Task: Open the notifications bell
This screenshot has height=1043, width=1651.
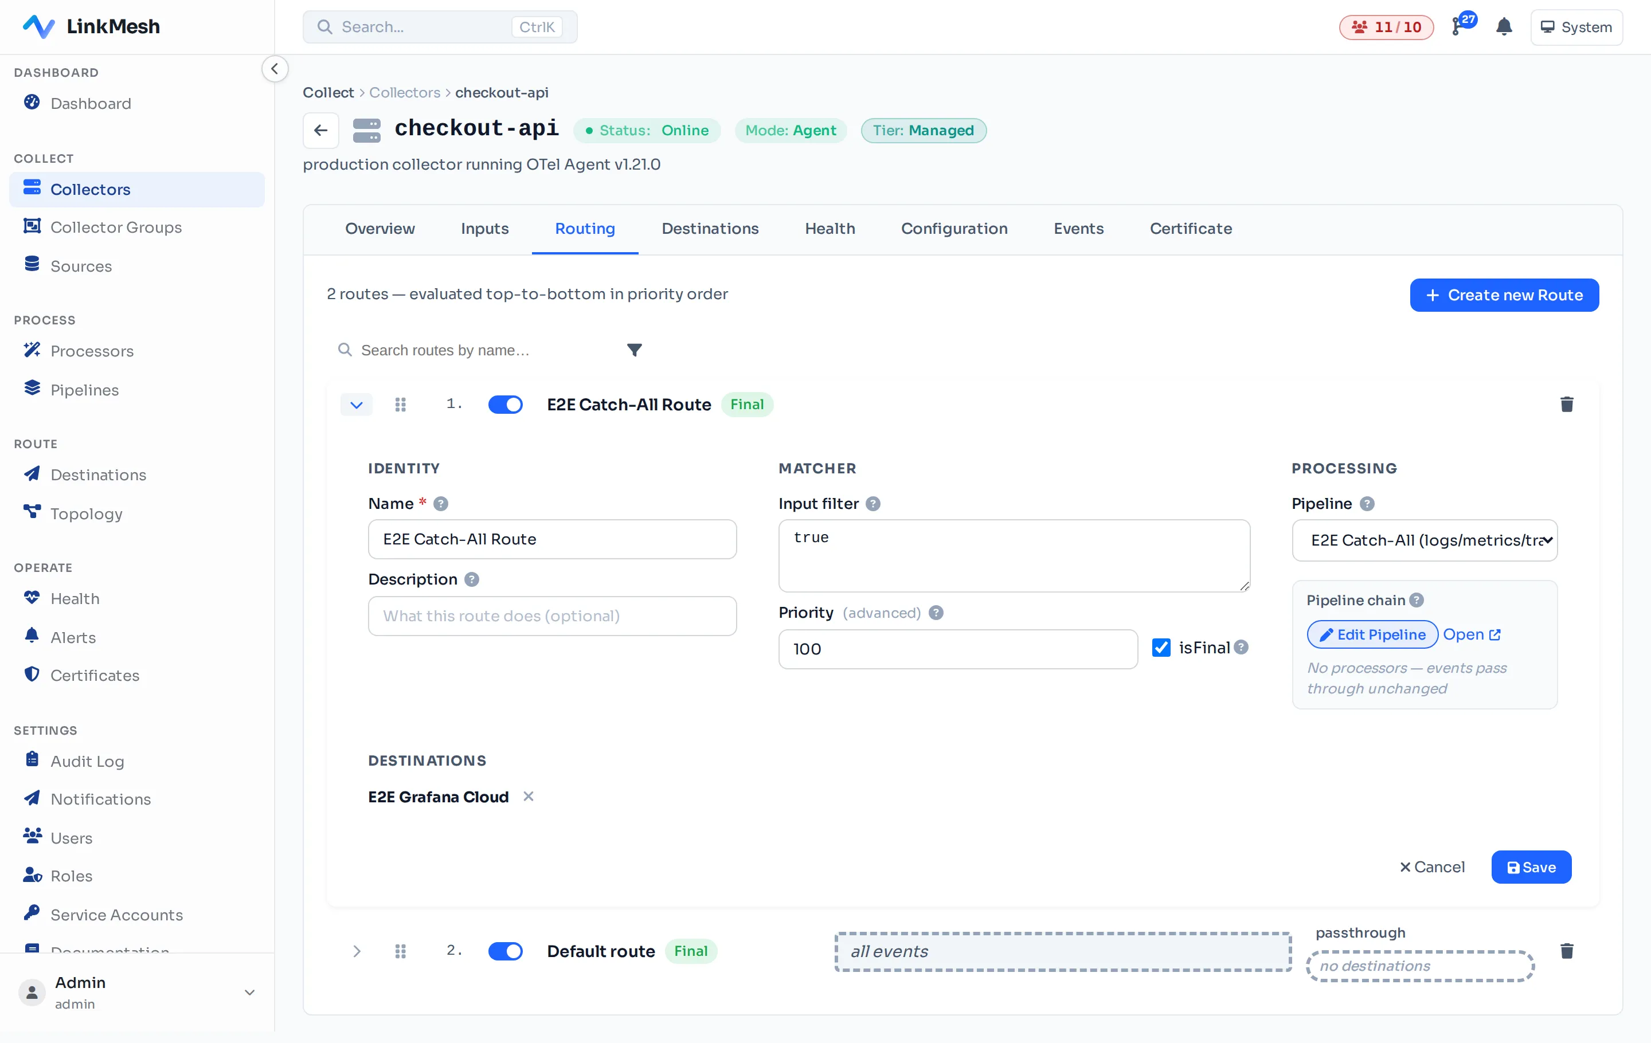Action: point(1504,27)
